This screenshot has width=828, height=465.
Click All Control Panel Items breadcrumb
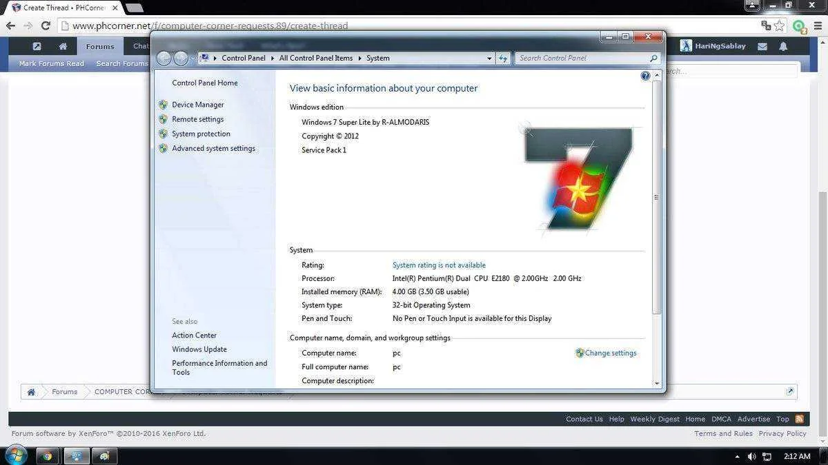316,59
